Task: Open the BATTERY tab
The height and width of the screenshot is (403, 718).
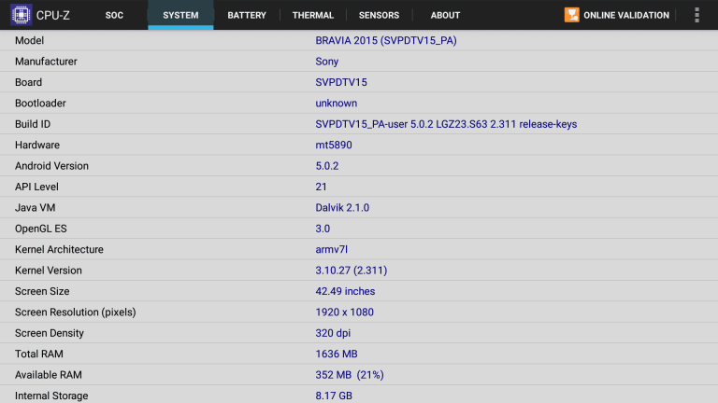Action: click(247, 15)
